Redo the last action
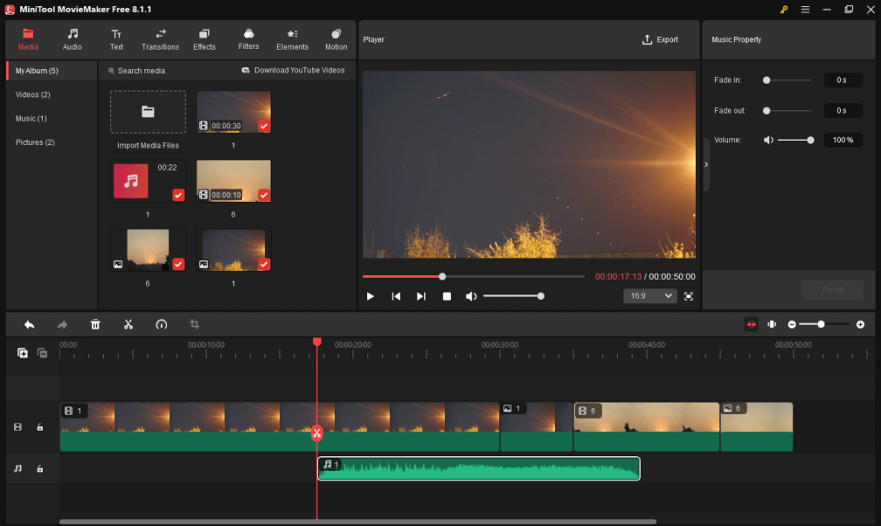The width and height of the screenshot is (881, 526). (x=62, y=325)
